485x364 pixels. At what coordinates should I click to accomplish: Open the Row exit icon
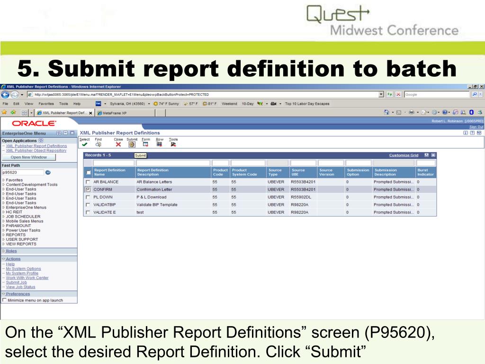(x=160, y=145)
